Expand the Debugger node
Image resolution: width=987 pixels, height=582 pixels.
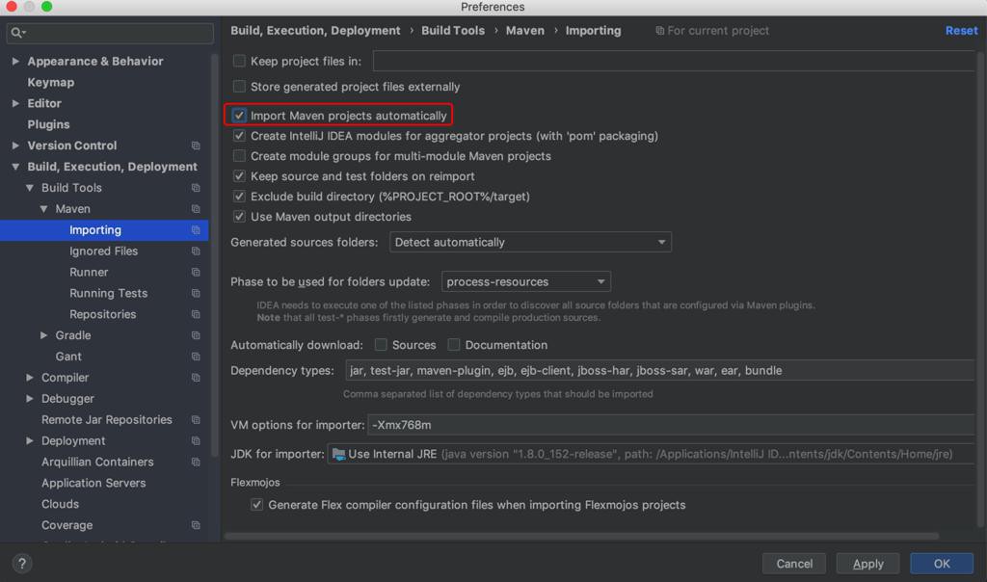pyautogui.click(x=30, y=398)
